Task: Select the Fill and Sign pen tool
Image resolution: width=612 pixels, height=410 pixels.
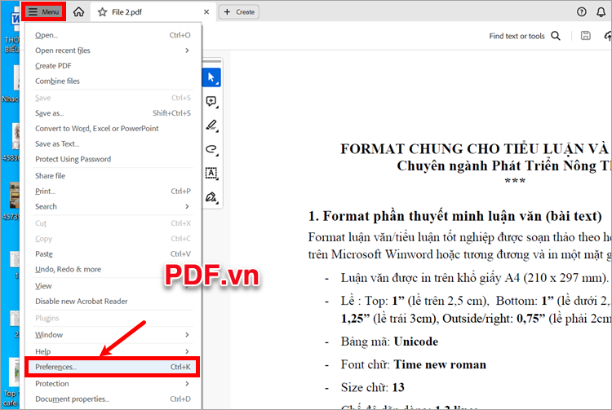Action: click(211, 197)
